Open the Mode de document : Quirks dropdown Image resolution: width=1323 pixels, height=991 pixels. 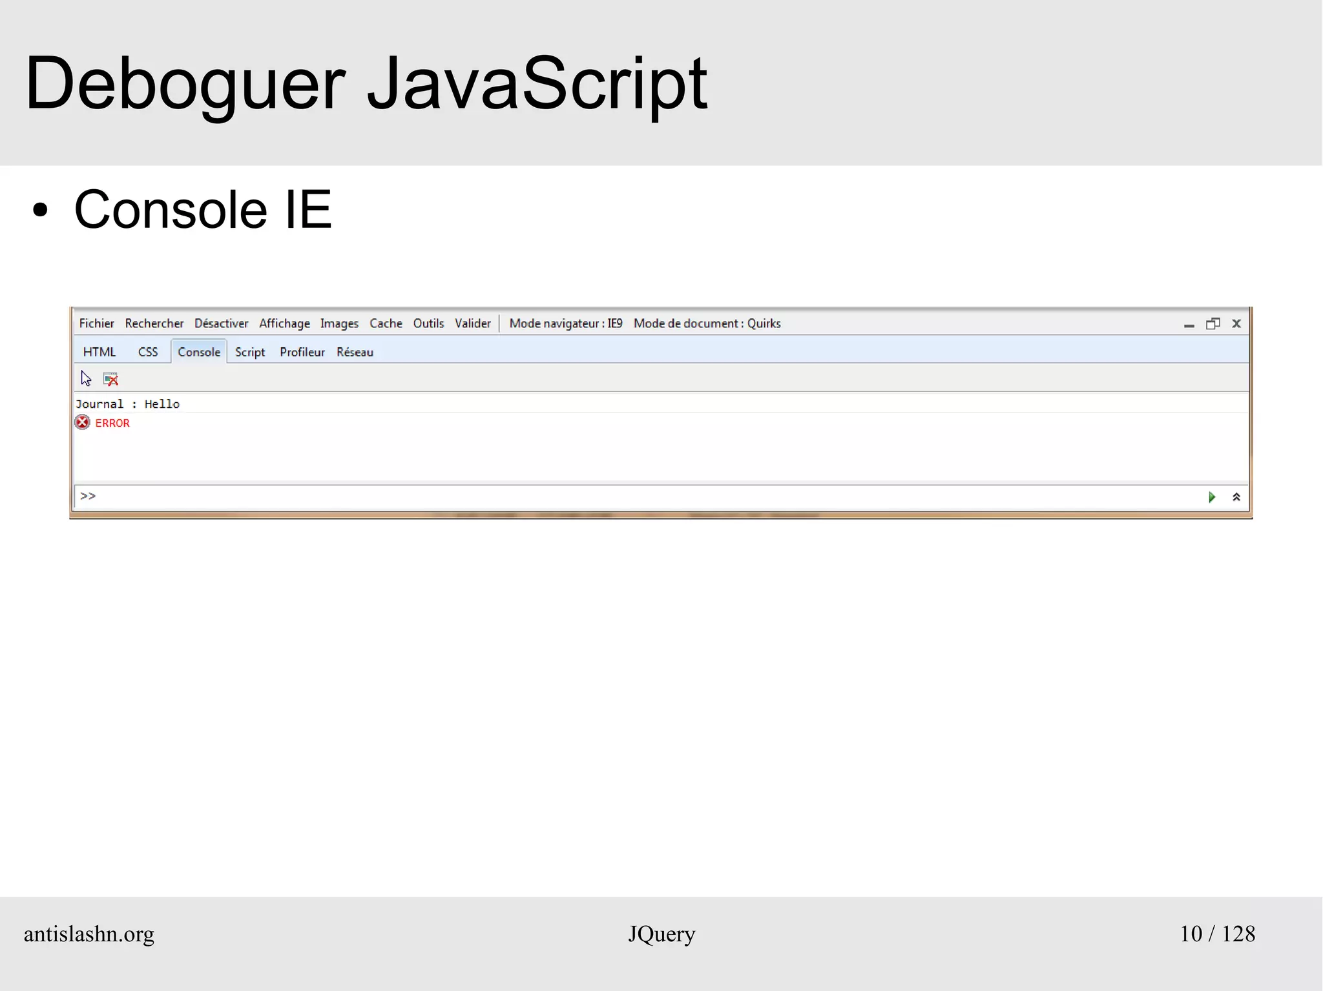[707, 323]
